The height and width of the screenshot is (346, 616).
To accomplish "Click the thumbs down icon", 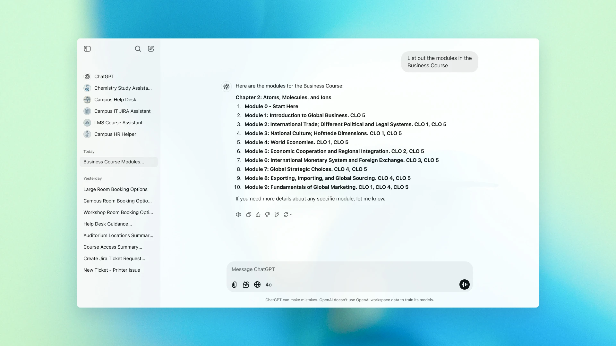I will 267,215.
